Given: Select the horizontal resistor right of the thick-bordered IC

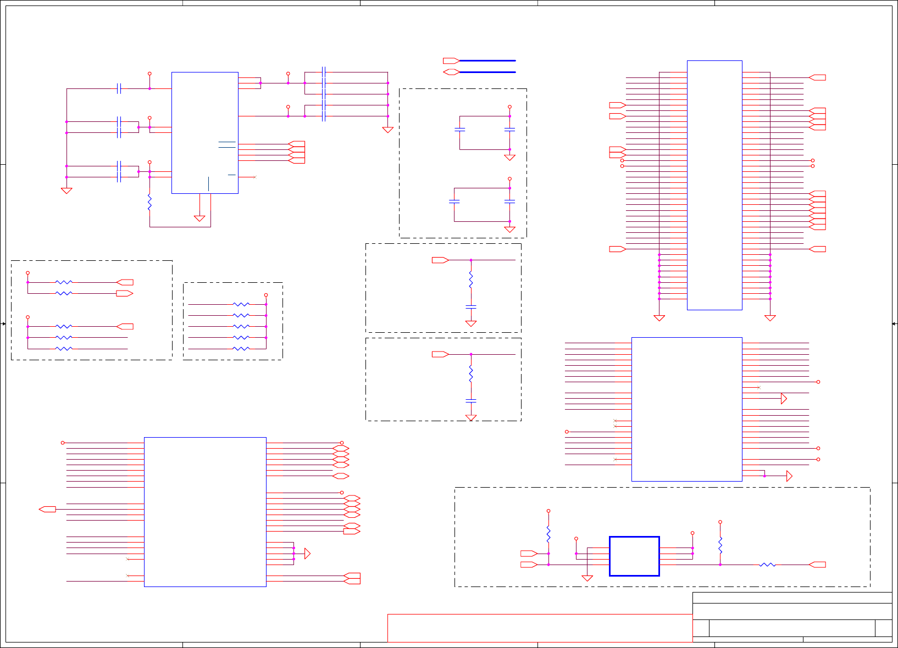Looking at the screenshot, I should [x=767, y=565].
